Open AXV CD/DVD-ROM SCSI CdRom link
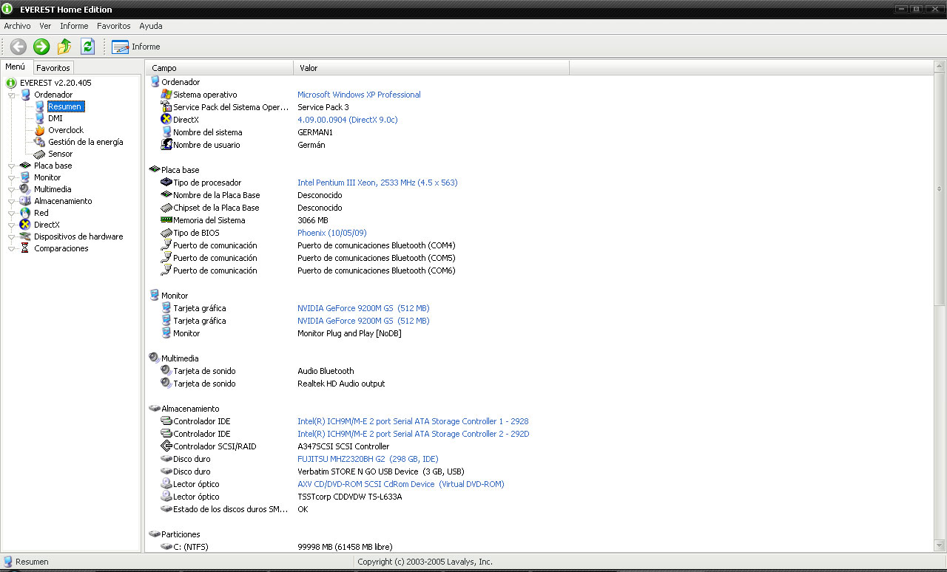The height and width of the screenshot is (572, 947). coord(400,484)
